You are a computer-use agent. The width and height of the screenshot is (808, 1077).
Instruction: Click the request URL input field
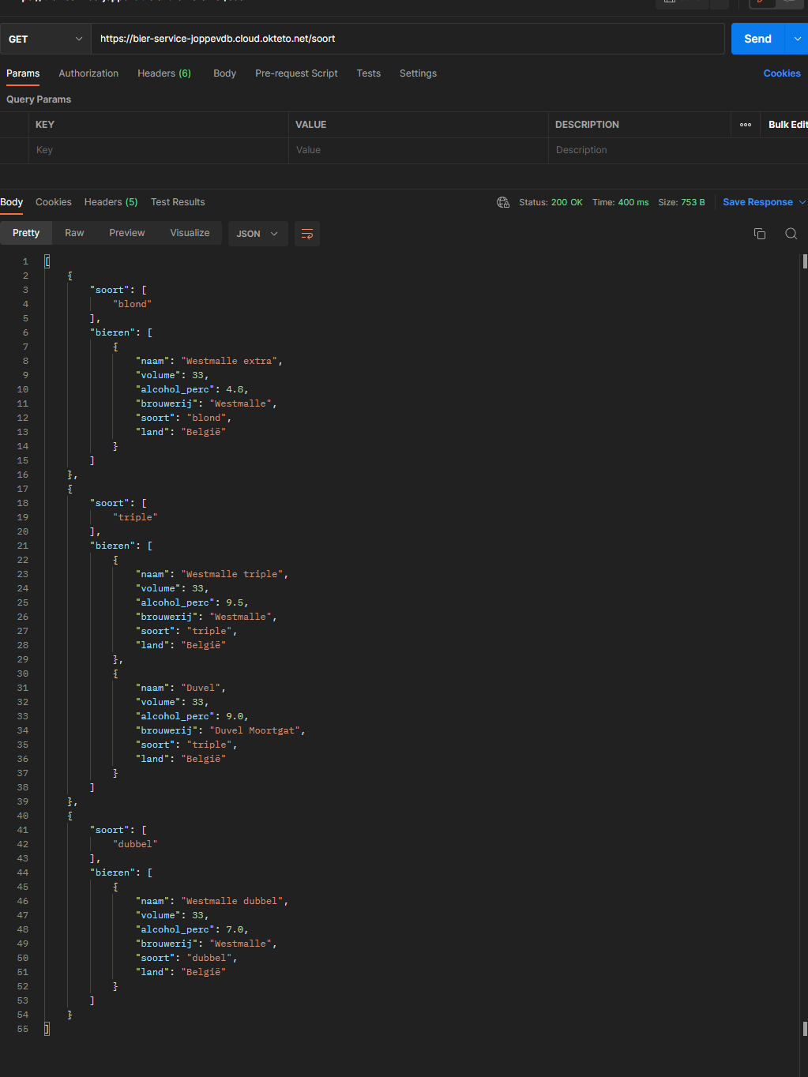[411, 38]
